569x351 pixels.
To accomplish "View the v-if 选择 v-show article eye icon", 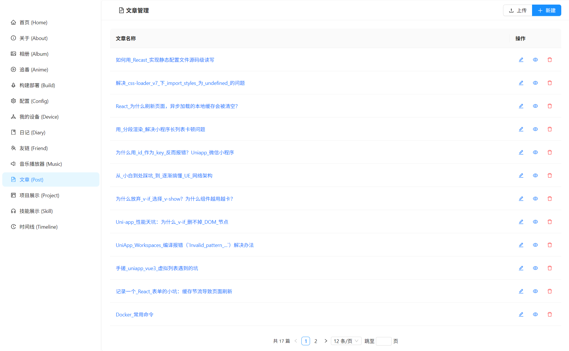I will (535, 199).
